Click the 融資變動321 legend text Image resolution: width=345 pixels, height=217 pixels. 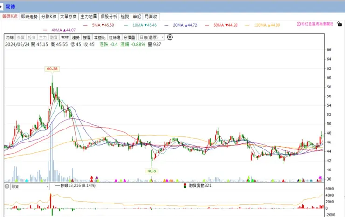pos(200,186)
